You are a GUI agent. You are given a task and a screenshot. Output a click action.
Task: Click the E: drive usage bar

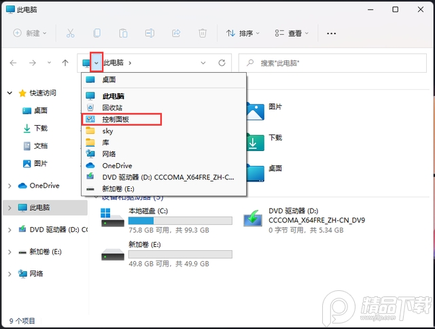[180, 254]
